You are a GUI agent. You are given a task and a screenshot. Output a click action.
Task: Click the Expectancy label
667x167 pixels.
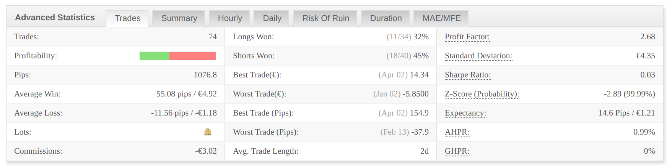click(x=465, y=113)
